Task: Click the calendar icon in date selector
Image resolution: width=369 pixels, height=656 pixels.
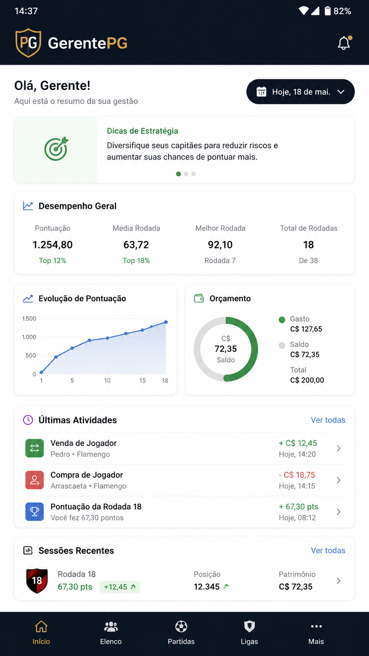Action: tap(261, 92)
